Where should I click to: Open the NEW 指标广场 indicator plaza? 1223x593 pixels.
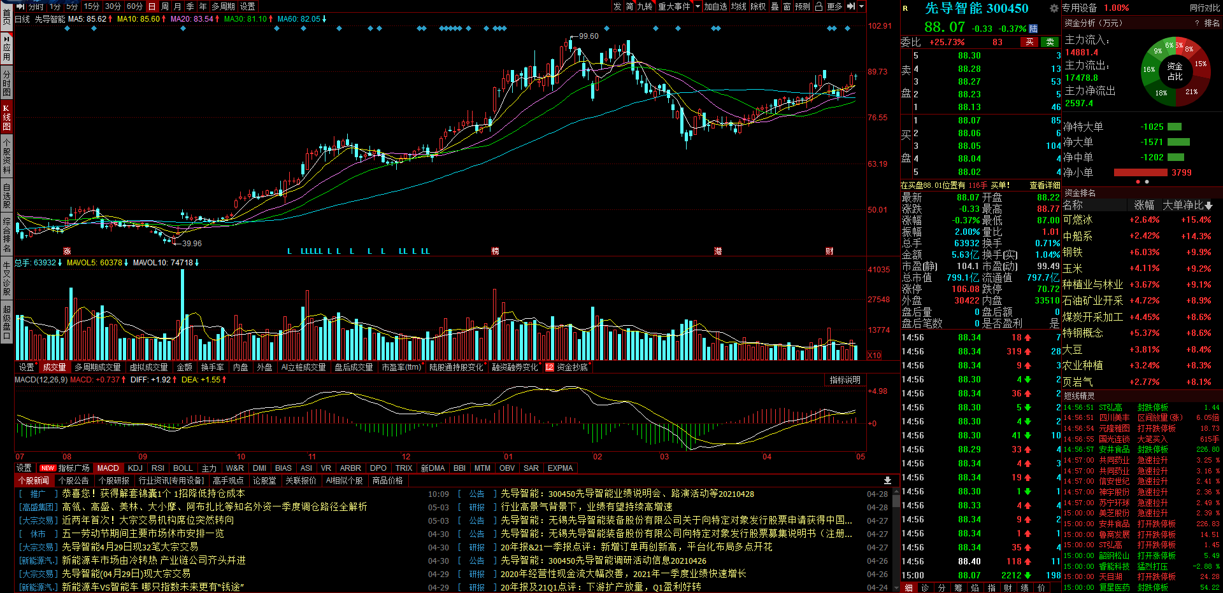65,468
